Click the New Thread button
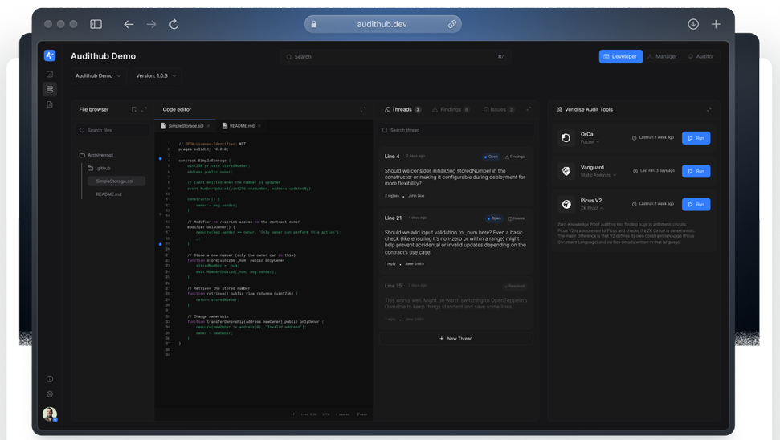The image size is (780, 440). point(455,339)
